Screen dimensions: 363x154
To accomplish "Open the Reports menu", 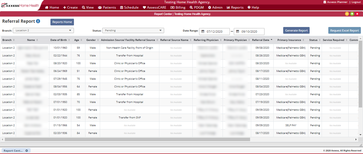I will tap(235, 7).
